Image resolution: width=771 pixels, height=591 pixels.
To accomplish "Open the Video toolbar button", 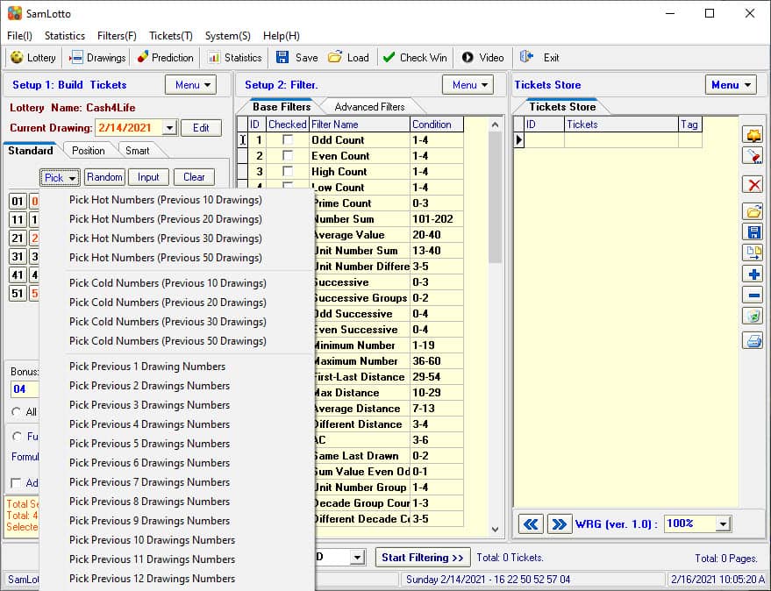I will (x=482, y=58).
